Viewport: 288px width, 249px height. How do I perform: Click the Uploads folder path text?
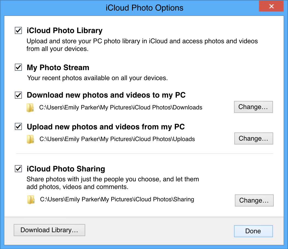[117, 139]
